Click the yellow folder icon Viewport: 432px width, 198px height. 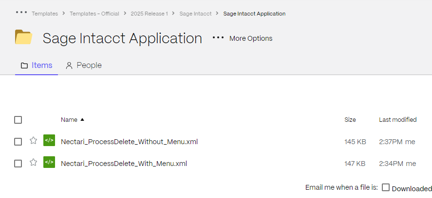point(23,37)
